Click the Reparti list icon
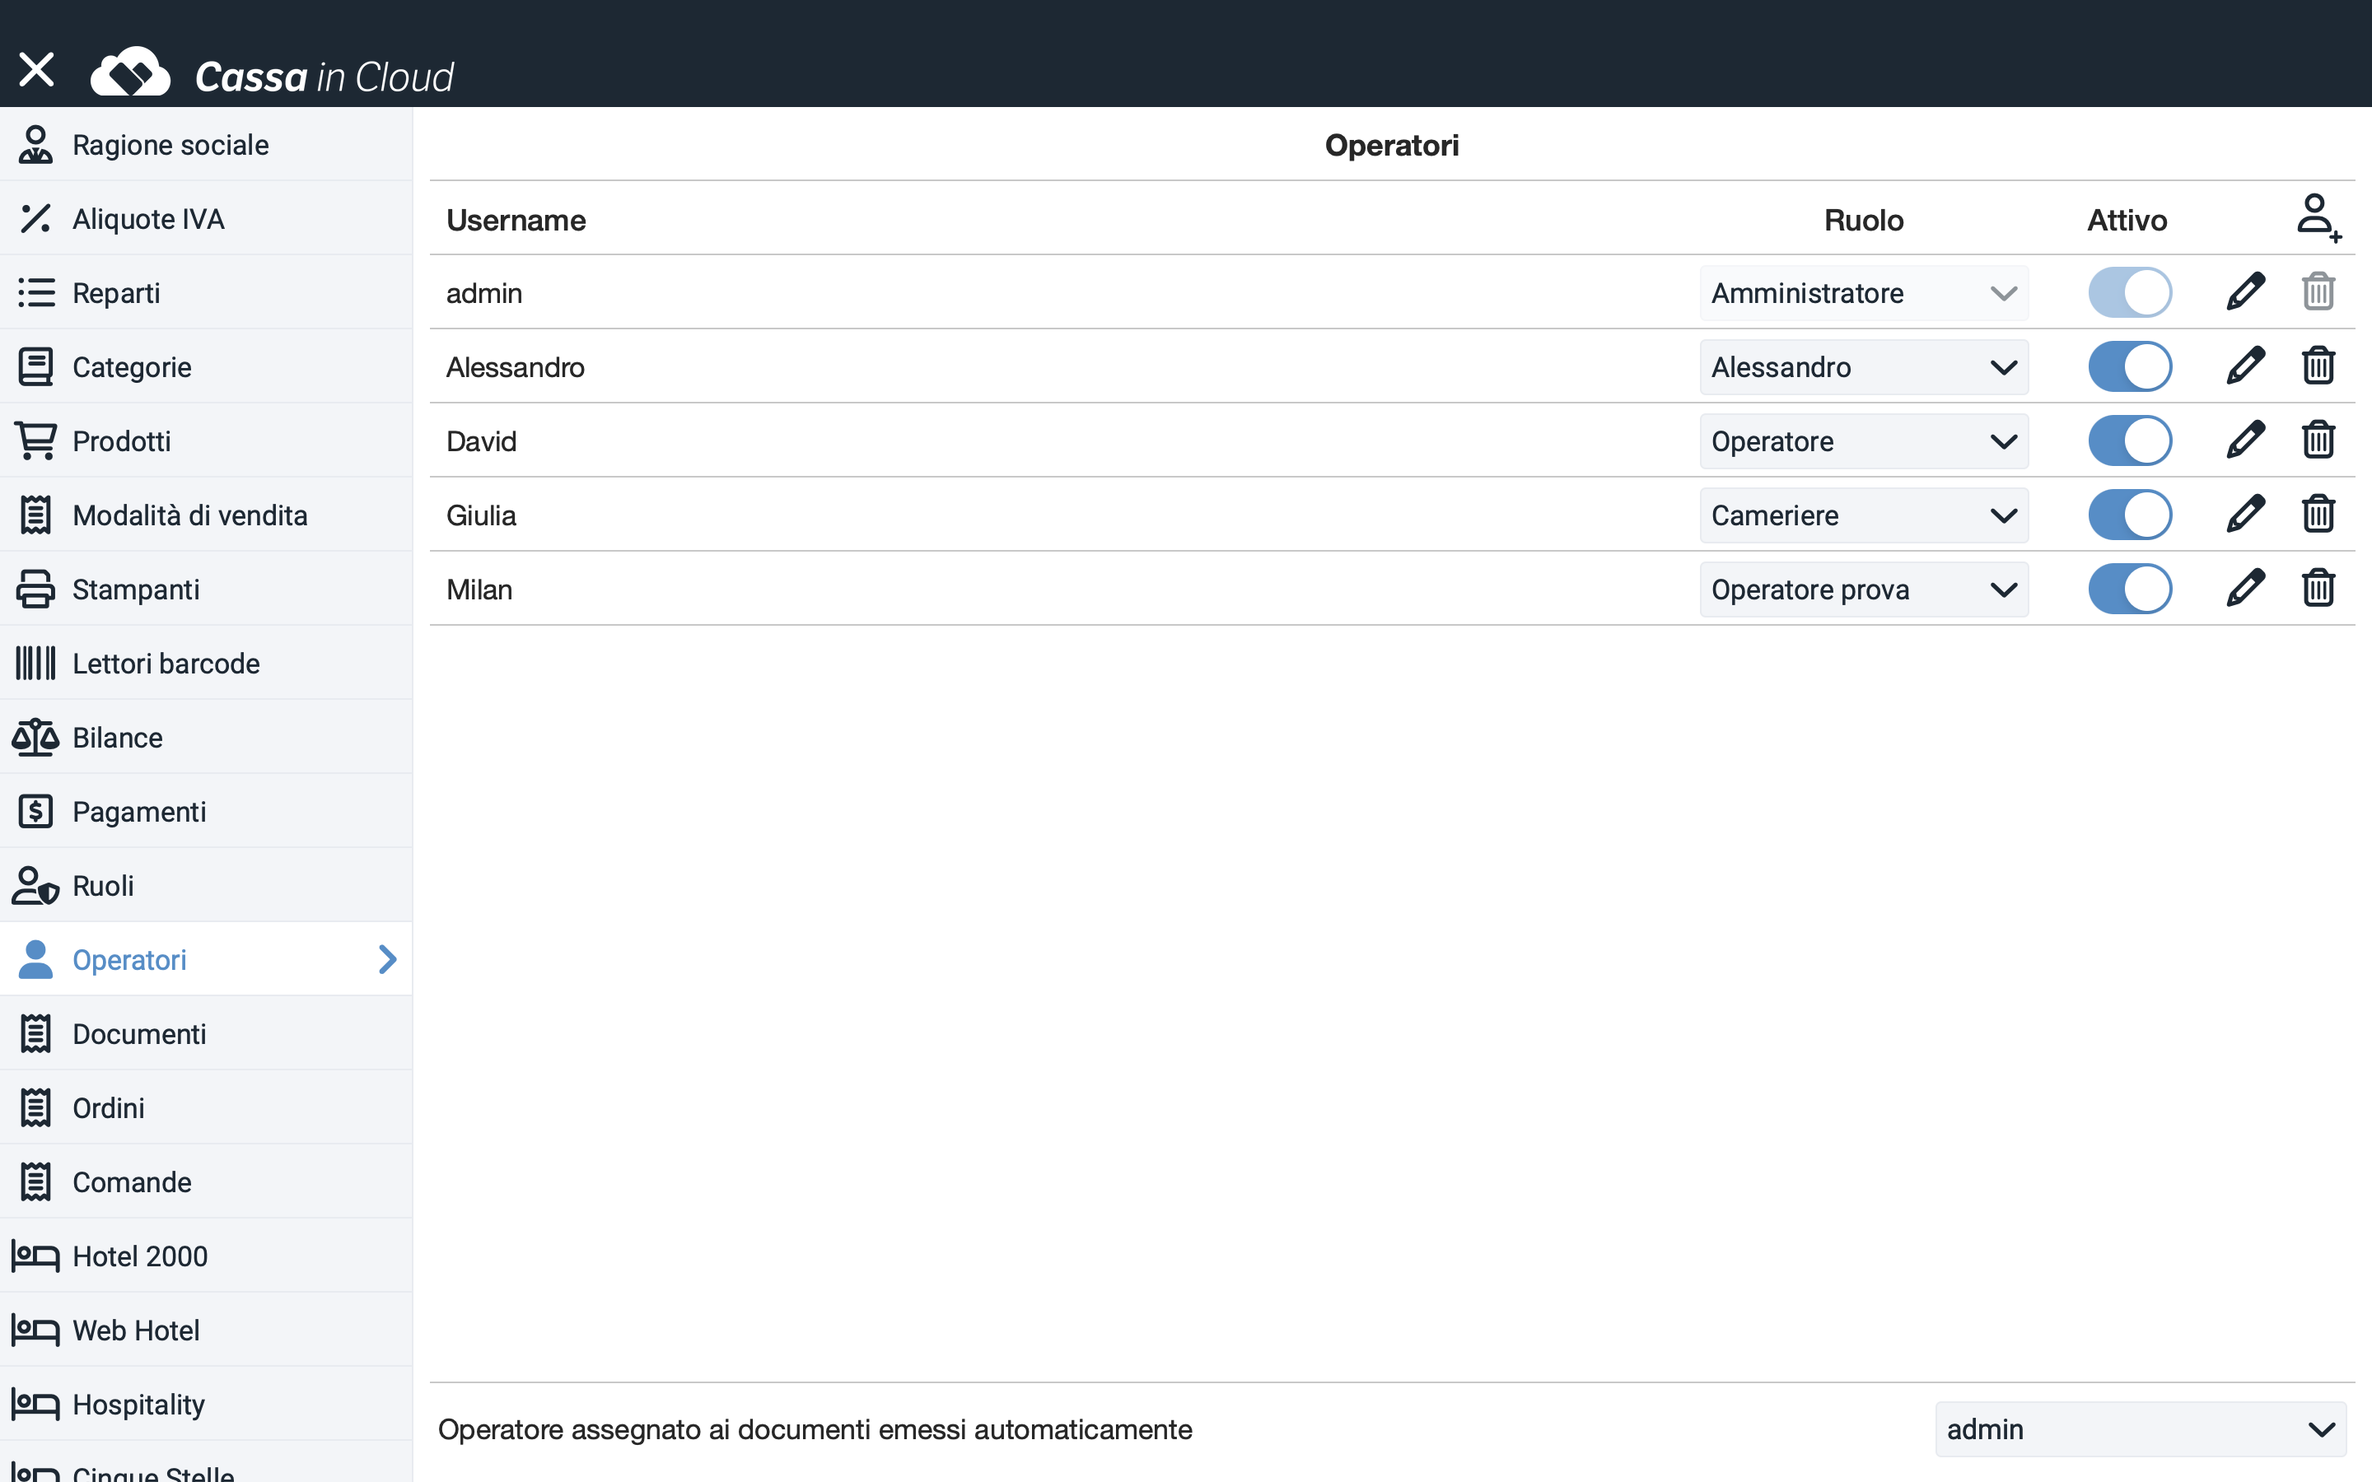This screenshot has height=1482, width=2372. [35, 292]
